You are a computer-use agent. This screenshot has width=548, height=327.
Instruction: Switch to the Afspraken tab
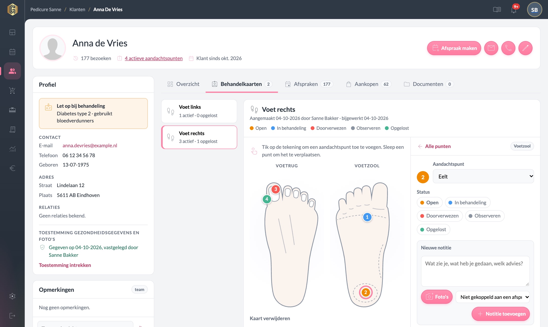309,84
